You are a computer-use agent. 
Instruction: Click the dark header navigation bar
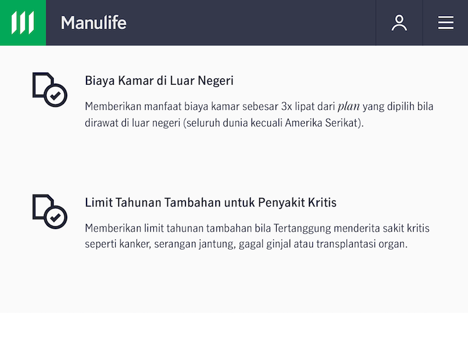pos(234,23)
